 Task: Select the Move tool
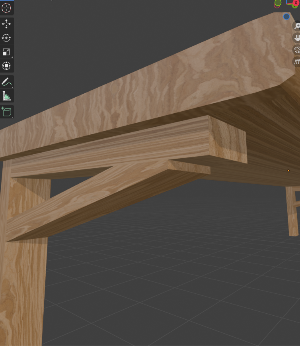click(x=6, y=24)
